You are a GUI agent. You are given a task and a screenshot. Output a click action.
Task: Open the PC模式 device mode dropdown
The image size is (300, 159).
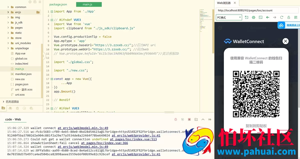tap(229, 17)
